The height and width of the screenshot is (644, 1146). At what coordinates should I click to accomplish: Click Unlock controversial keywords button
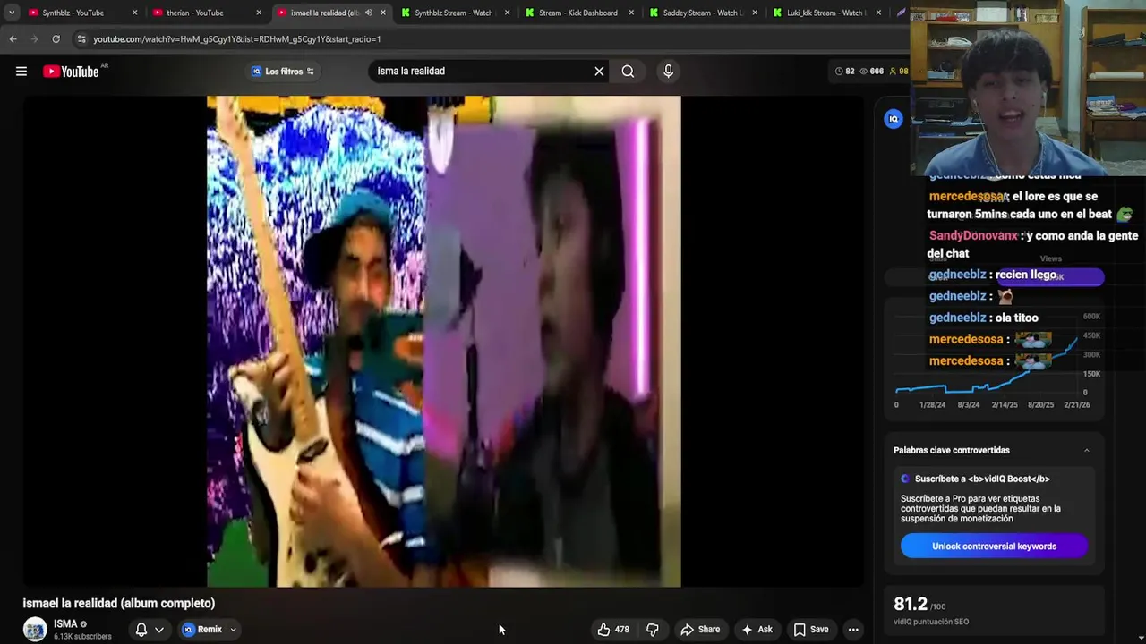tap(994, 547)
